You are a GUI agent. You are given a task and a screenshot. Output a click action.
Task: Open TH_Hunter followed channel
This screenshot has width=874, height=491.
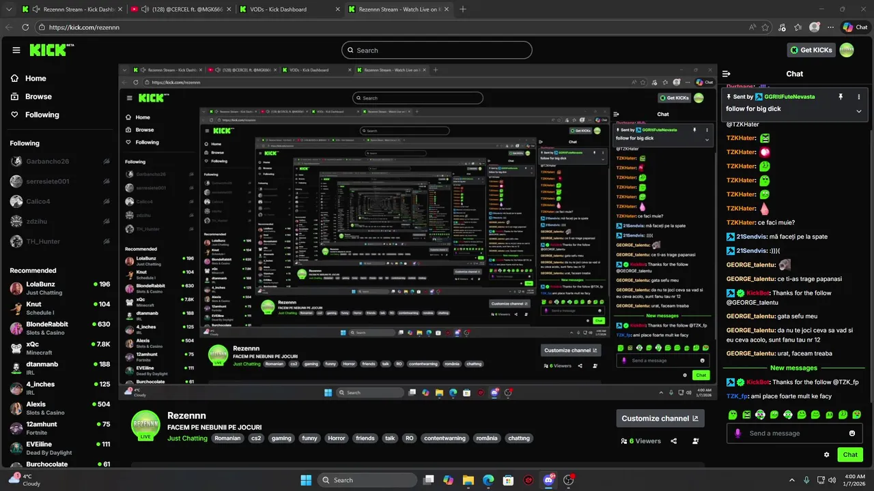pos(59,241)
